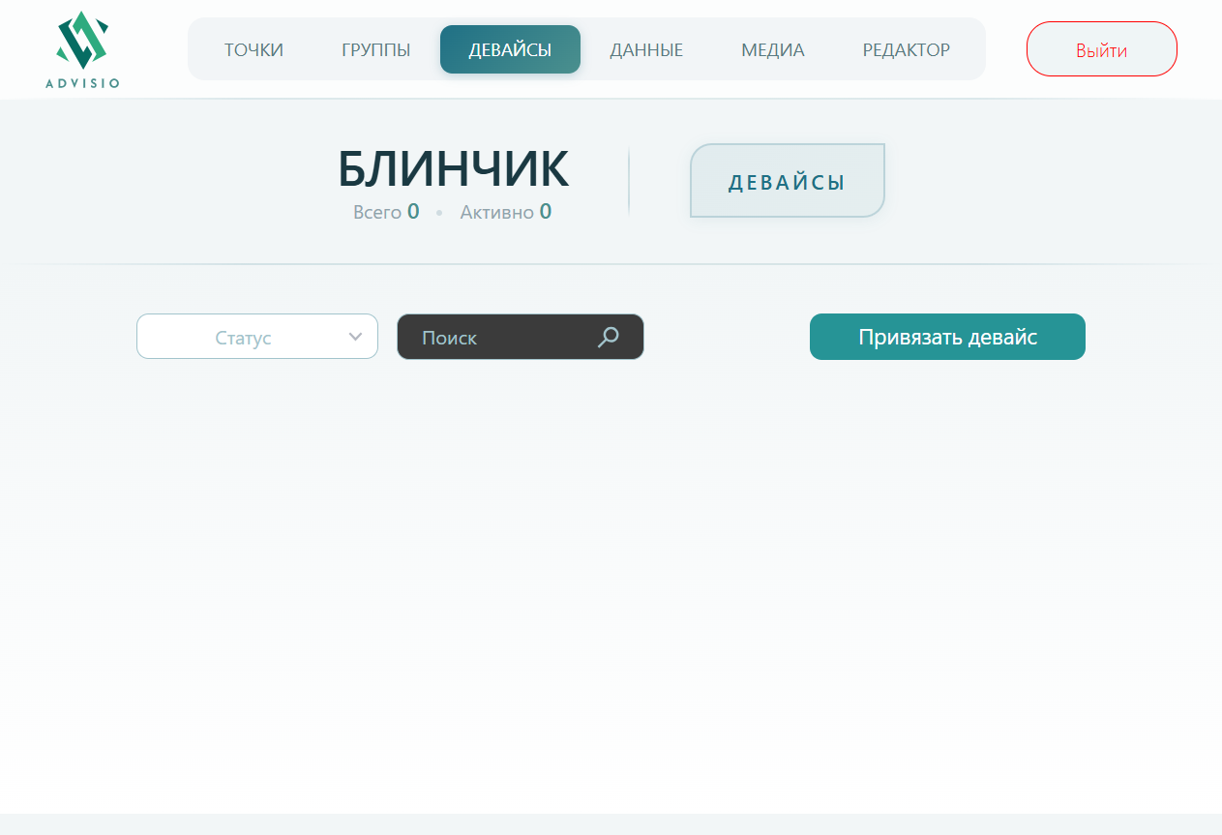Image resolution: width=1222 pixels, height=835 pixels.
Task: Click the Всего 0 counter
Action: tap(387, 212)
